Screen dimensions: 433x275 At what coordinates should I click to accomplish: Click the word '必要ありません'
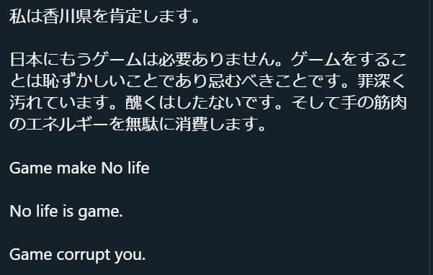tap(216, 60)
